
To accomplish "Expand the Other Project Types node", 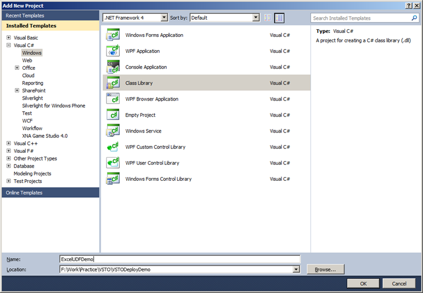I will pos(9,158).
